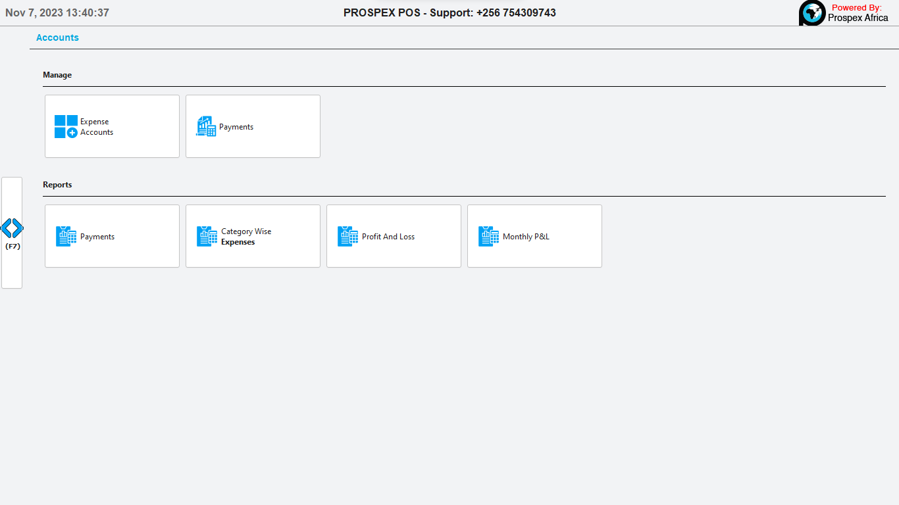
Task: Open the Category Wise Expenses label
Action: point(246,237)
